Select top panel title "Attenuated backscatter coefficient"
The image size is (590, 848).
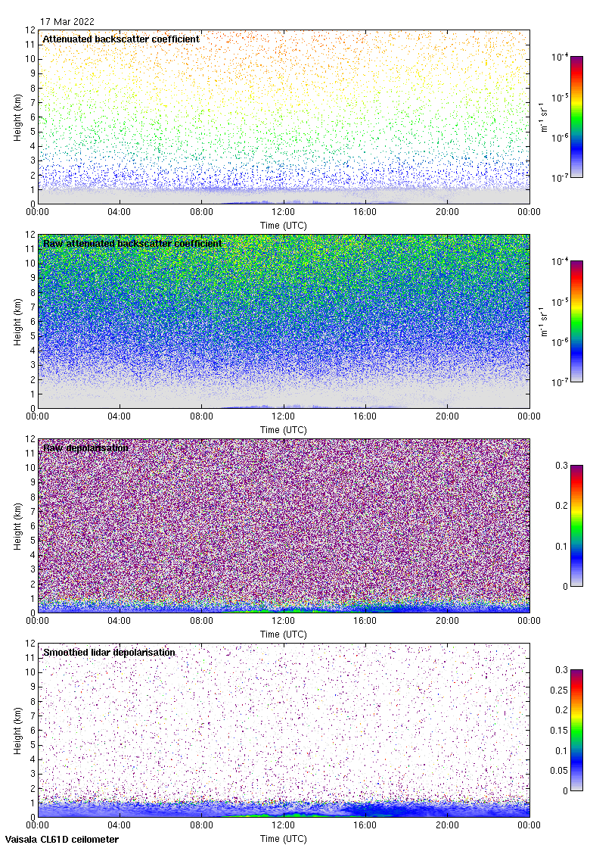[x=121, y=39]
